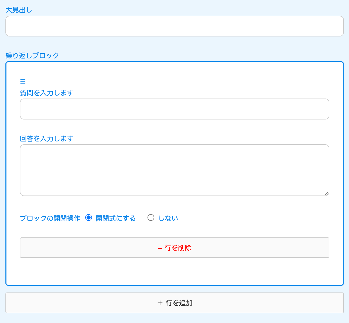Click the answer textarea resize grip
This screenshot has height=323, width=349.
(327, 193)
